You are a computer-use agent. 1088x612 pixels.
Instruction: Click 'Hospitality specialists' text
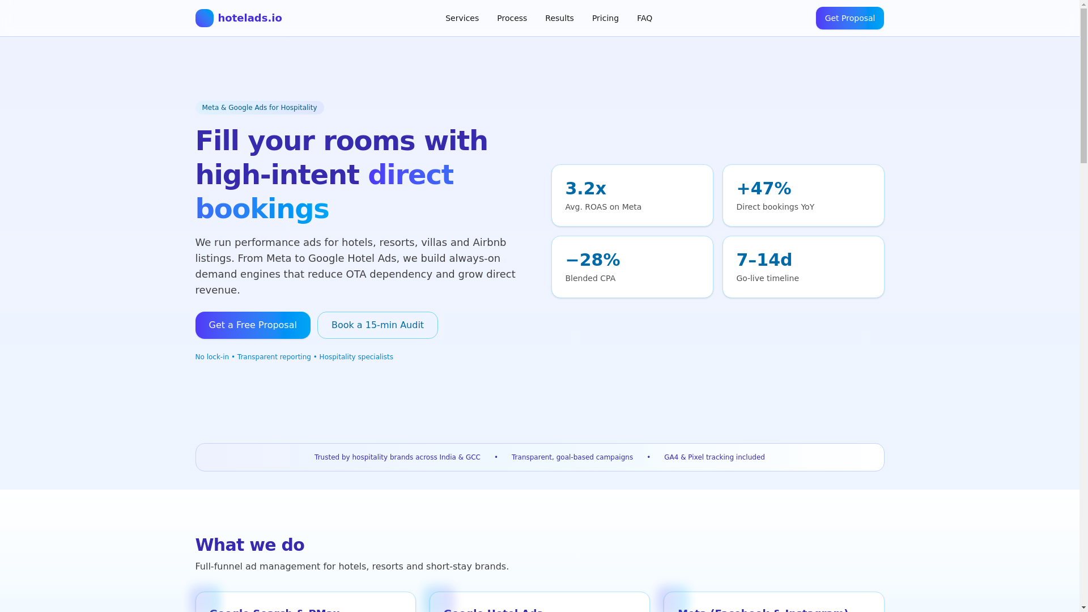356,357
